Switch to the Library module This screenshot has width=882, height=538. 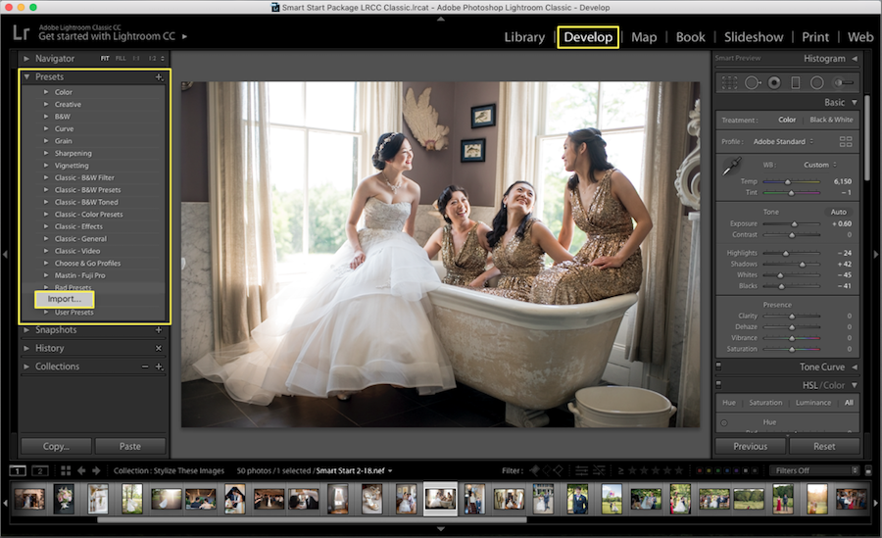(x=524, y=37)
